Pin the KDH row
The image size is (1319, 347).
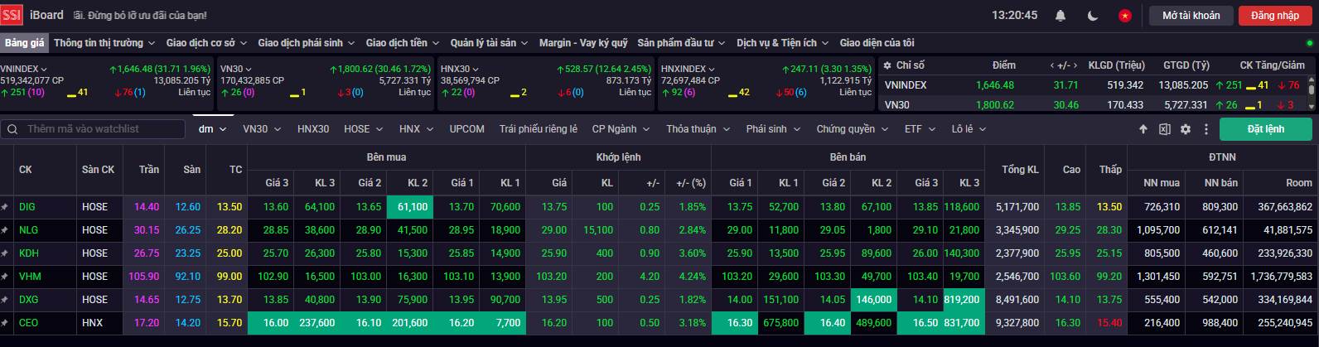(5, 253)
